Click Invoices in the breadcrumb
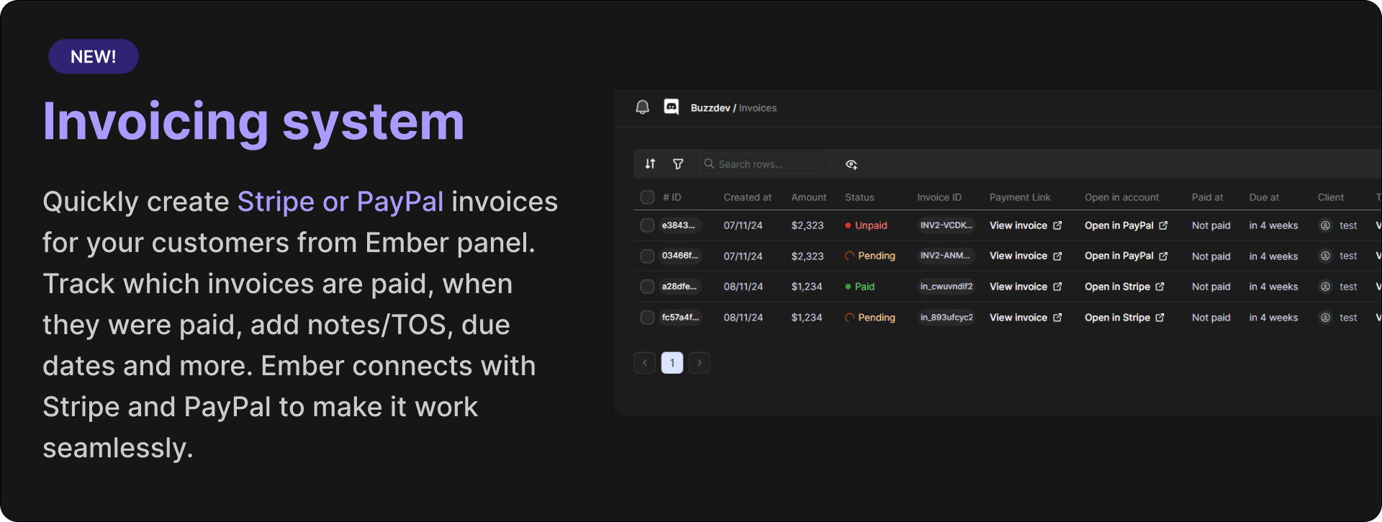Viewport: 1382px width, 522px height. (757, 108)
